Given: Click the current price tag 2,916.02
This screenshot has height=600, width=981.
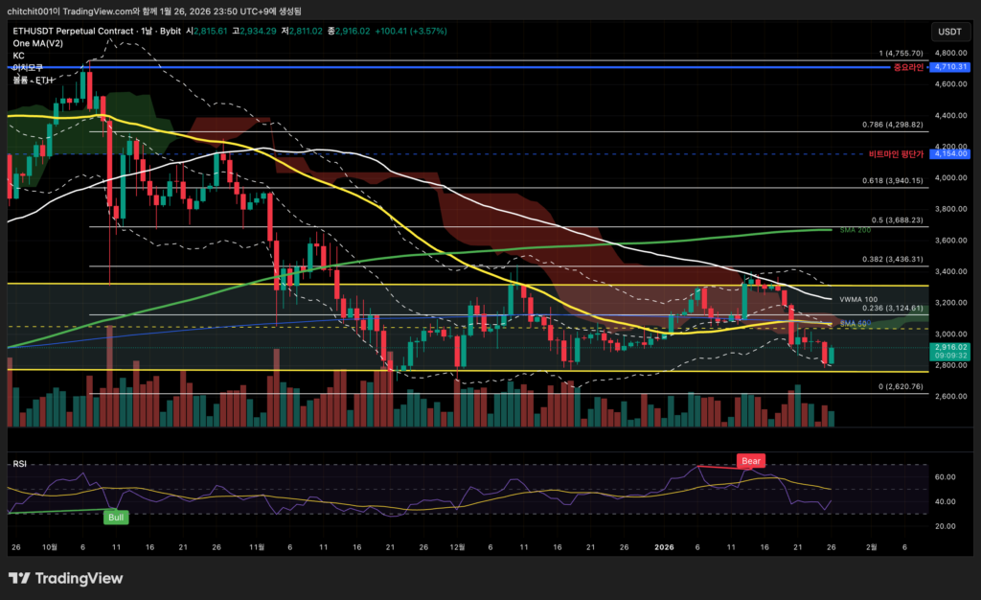Looking at the screenshot, I should point(948,347).
